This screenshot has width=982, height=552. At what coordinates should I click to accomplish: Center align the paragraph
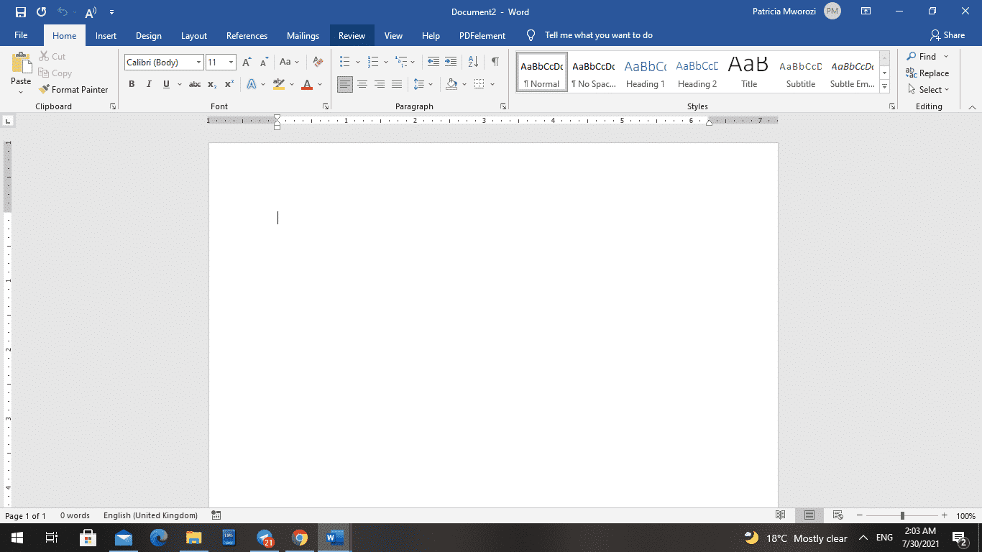click(362, 84)
